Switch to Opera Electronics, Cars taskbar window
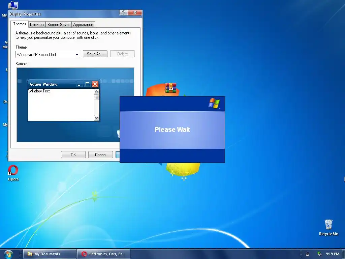The height and width of the screenshot is (259, 345). click(x=104, y=254)
